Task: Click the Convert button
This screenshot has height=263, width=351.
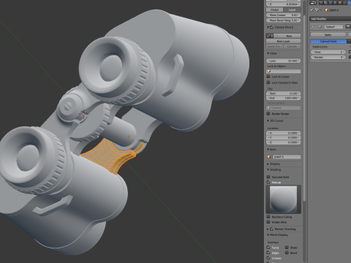Action: [x=292, y=47]
